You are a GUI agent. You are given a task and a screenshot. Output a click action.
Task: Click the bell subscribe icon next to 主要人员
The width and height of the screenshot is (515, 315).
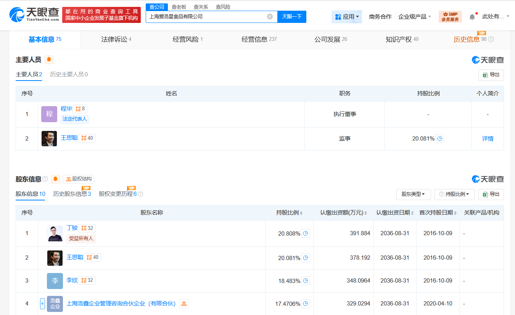pos(49,60)
